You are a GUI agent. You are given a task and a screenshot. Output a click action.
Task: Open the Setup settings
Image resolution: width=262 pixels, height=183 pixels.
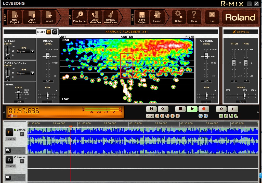point(179,17)
